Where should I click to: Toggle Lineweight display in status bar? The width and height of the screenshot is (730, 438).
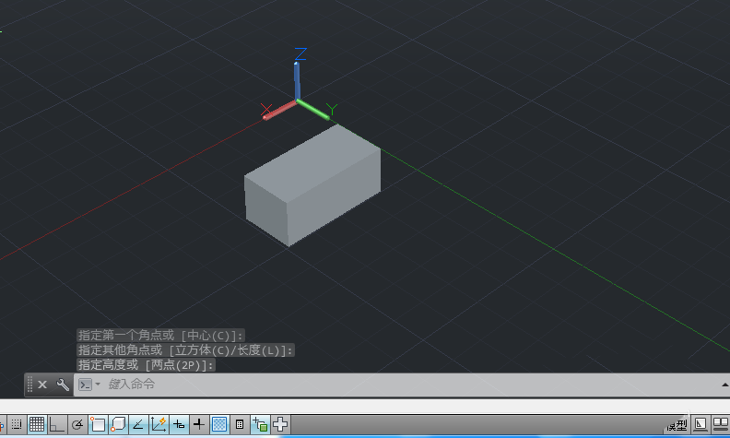coord(199,424)
